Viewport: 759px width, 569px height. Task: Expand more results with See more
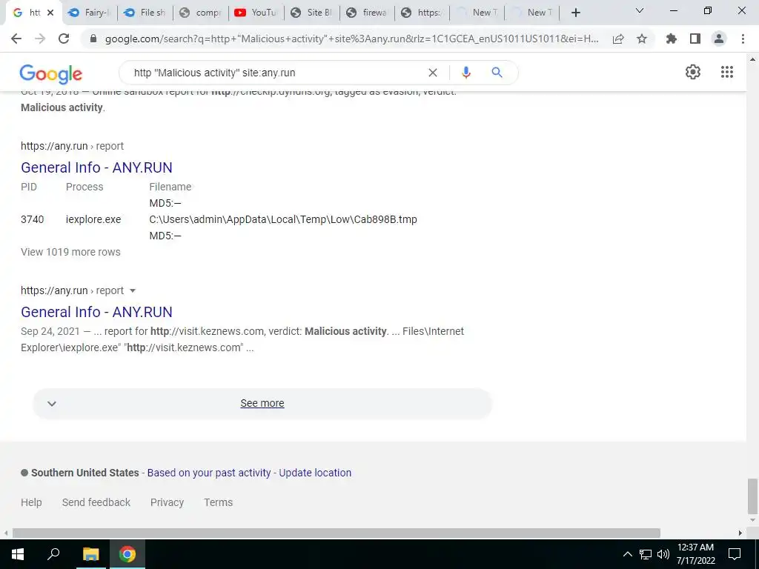click(x=262, y=403)
